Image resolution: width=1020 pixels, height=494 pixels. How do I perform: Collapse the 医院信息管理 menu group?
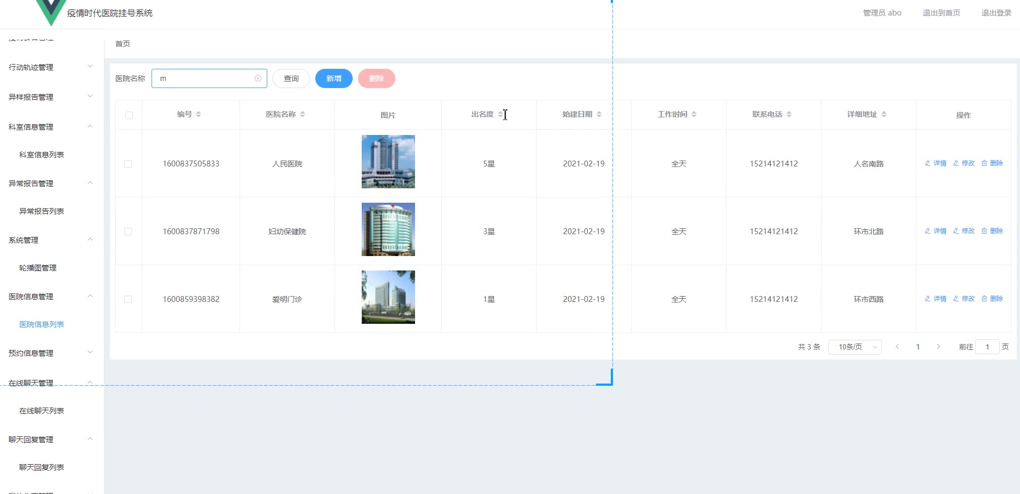(x=52, y=297)
